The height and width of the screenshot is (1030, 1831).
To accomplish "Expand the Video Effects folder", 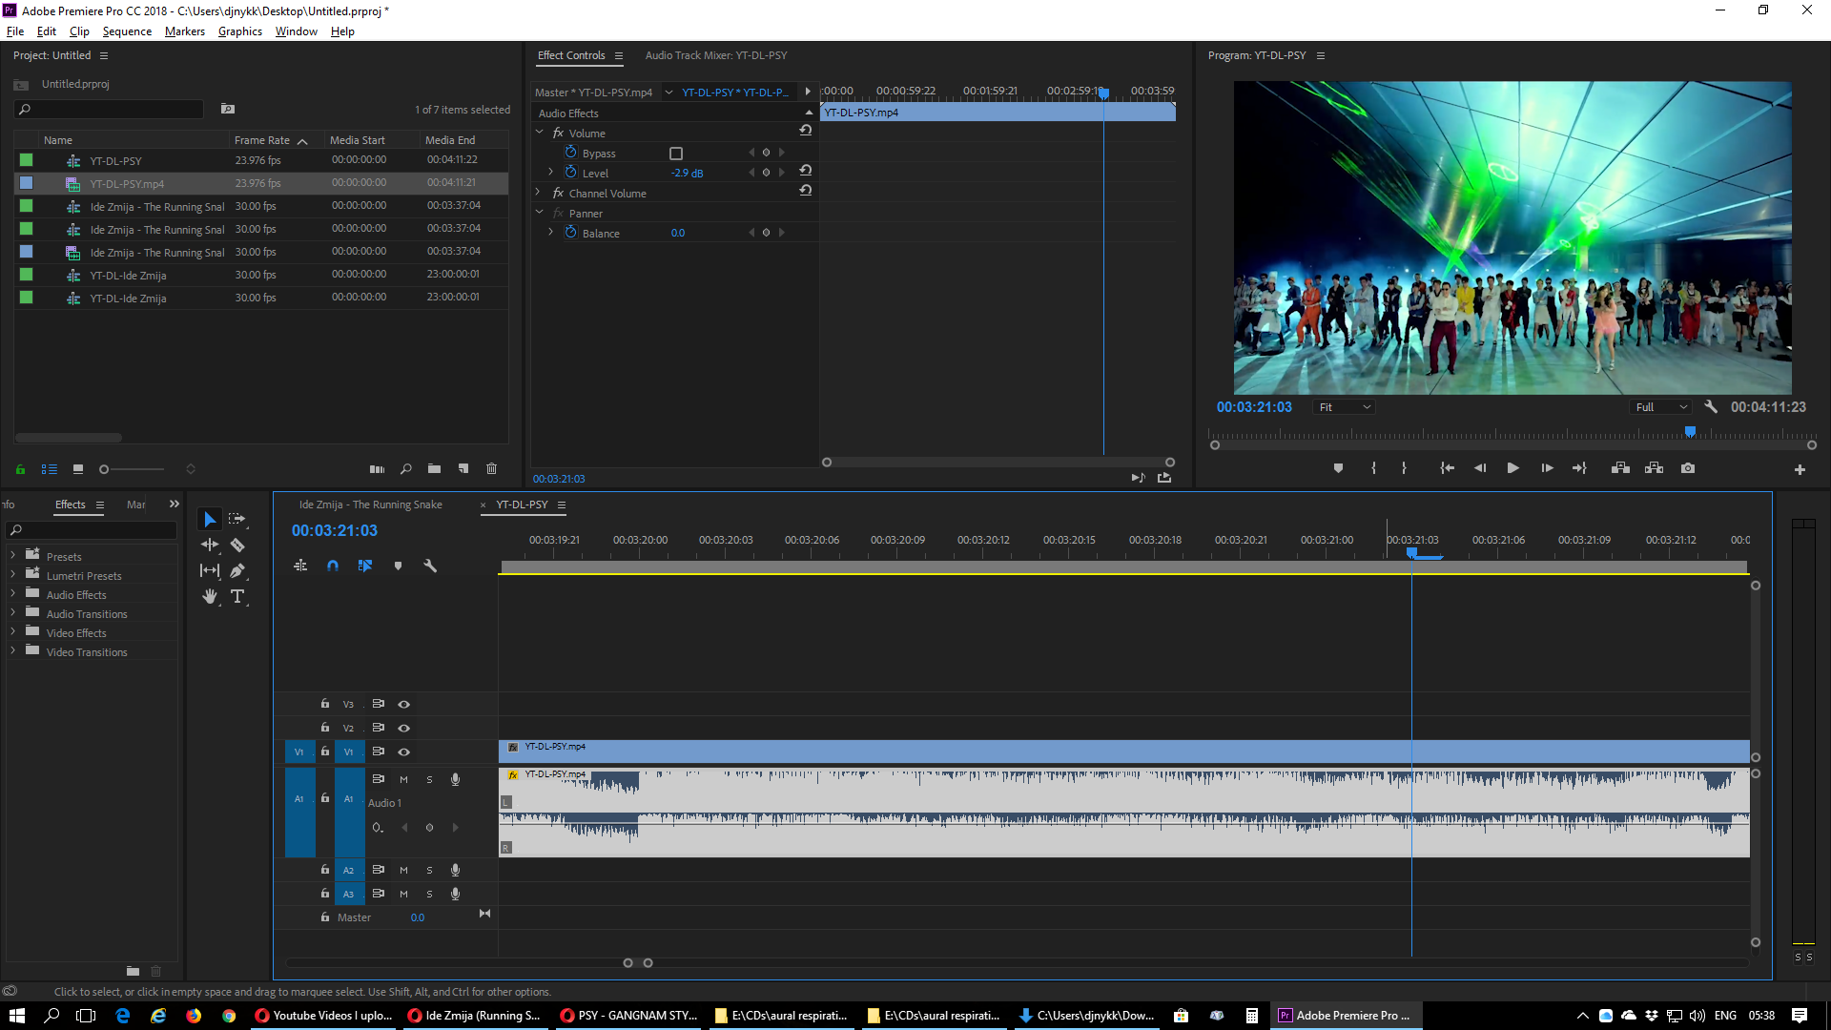I will coord(12,632).
